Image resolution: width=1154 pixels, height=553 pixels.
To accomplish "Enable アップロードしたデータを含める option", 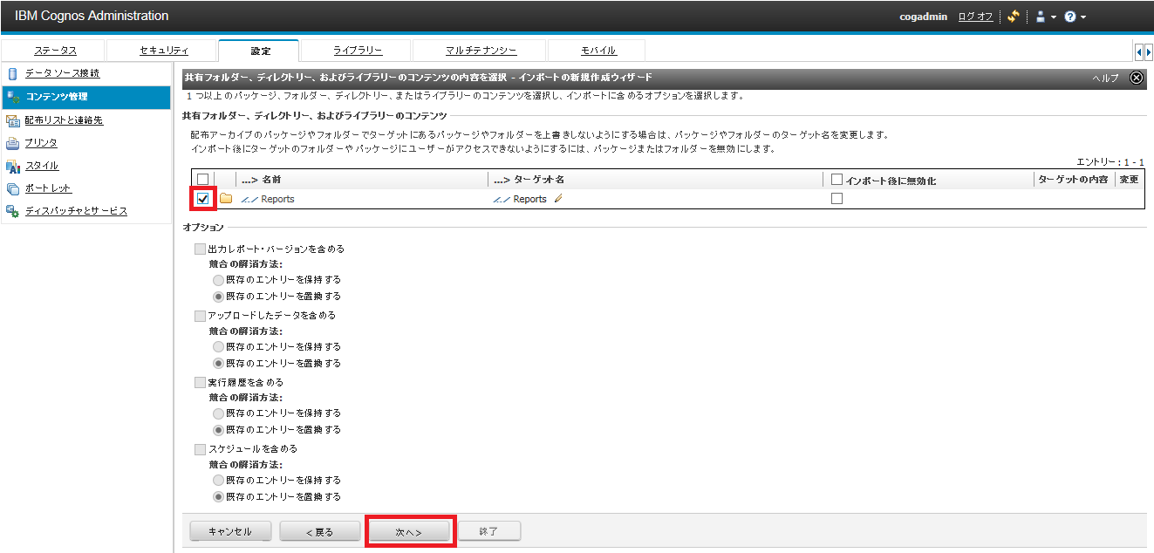I will [x=201, y=315].
